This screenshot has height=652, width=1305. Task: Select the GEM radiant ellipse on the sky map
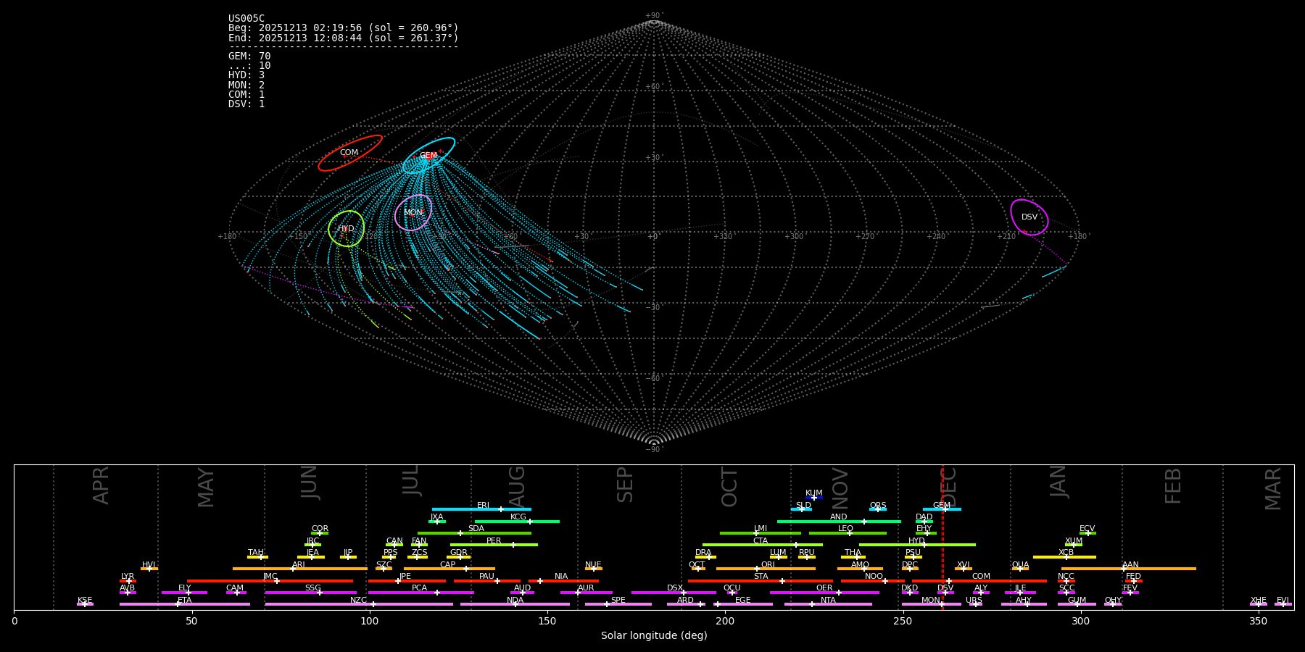(429, 156)
